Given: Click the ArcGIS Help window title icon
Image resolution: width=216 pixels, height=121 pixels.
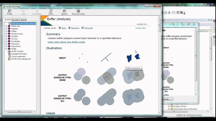Looking at the screenshot, I should click(x=4, y=7).
